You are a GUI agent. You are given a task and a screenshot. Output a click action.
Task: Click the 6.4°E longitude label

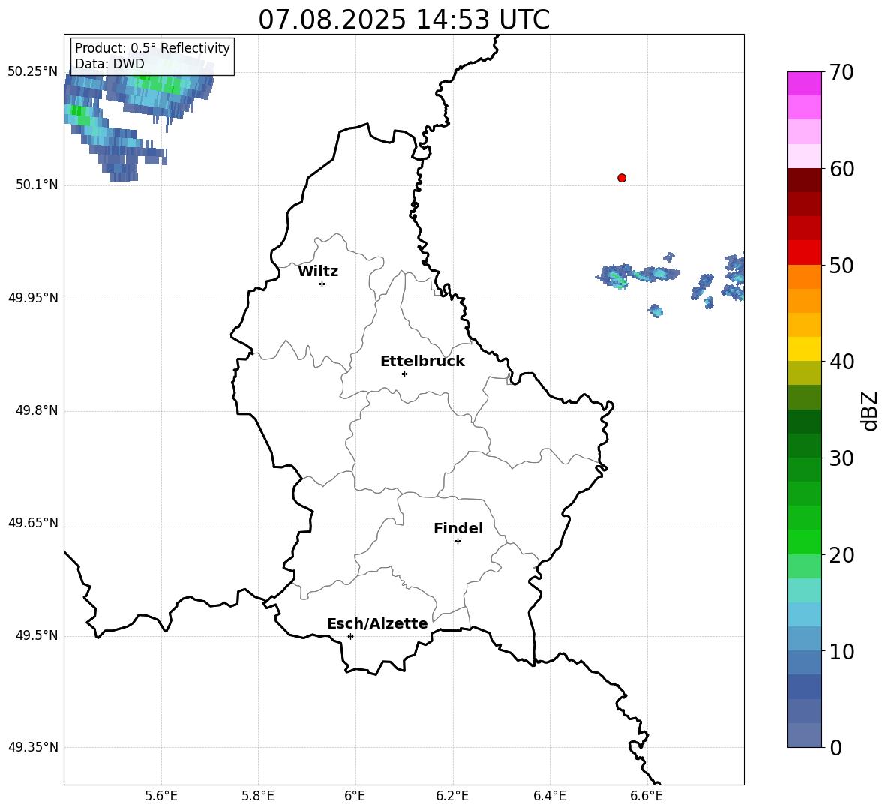tap(549, 796)
